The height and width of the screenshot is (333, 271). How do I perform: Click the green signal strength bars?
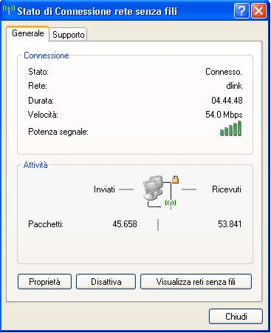point(230,129)
